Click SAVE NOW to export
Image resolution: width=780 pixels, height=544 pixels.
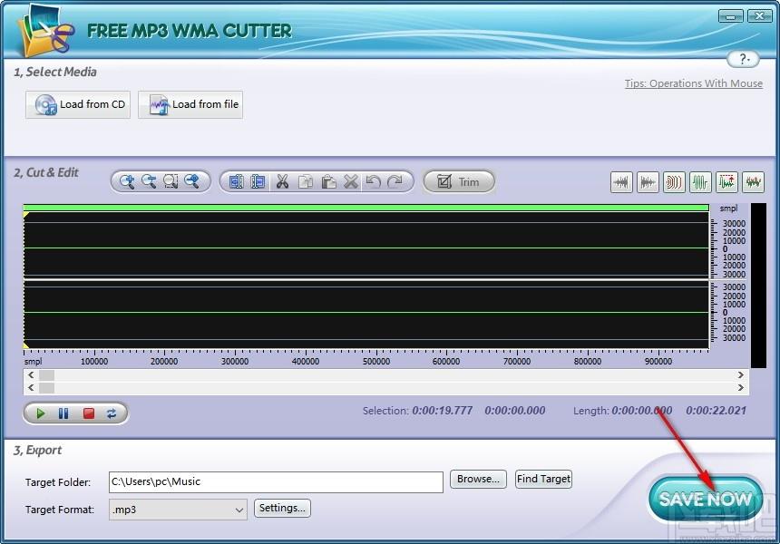pyautogui.click(x=706, y=499)
